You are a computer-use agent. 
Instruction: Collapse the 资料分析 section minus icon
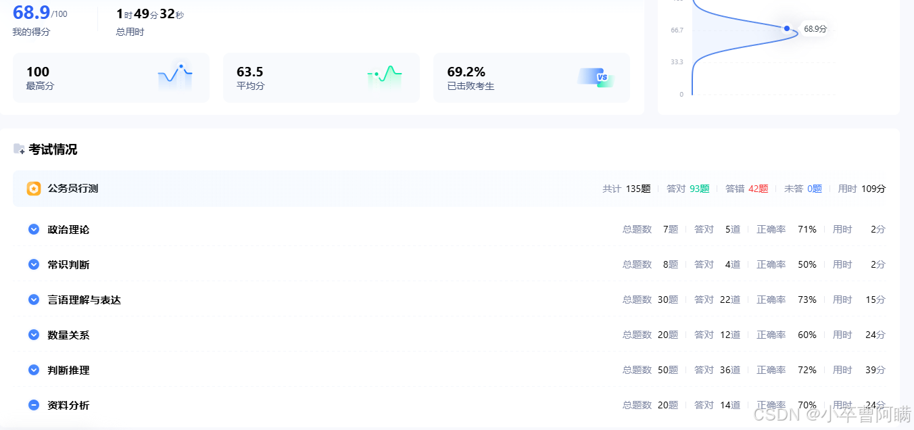[x=34, y=405]
